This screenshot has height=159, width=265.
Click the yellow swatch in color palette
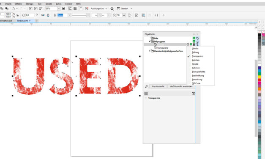260,77
